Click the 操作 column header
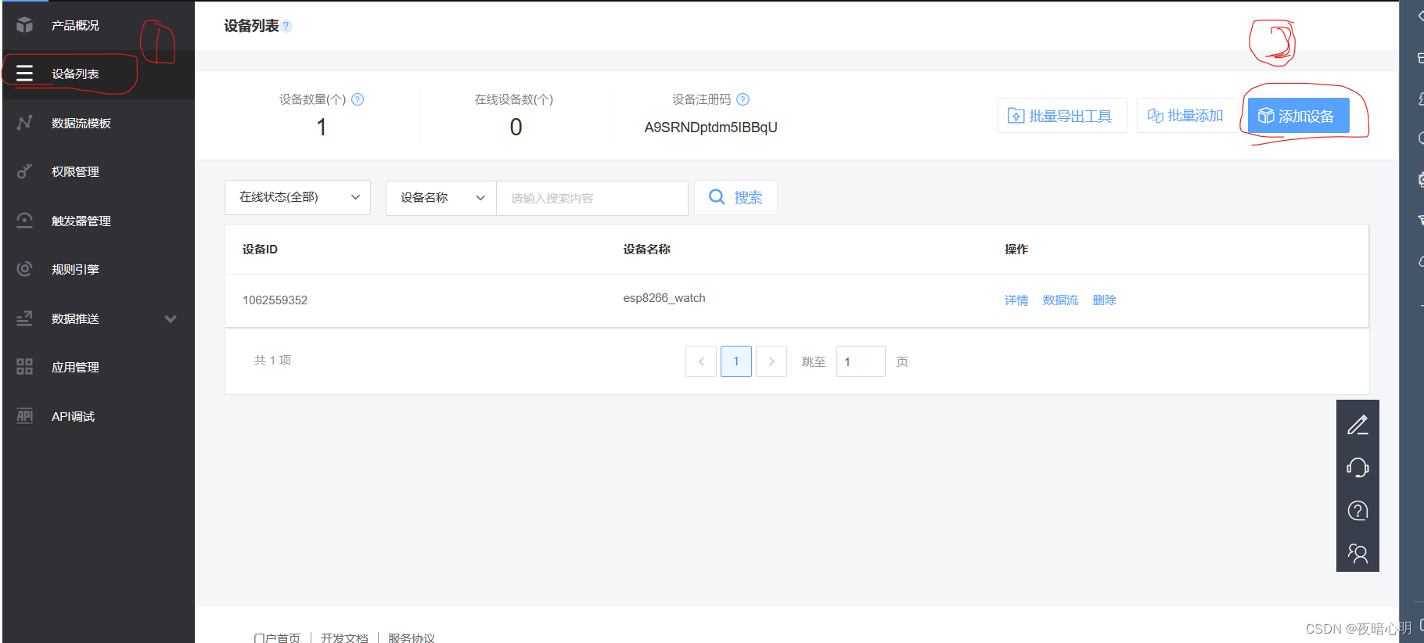The height and width of the screenshot is (643, 1424). point(1016,250)
